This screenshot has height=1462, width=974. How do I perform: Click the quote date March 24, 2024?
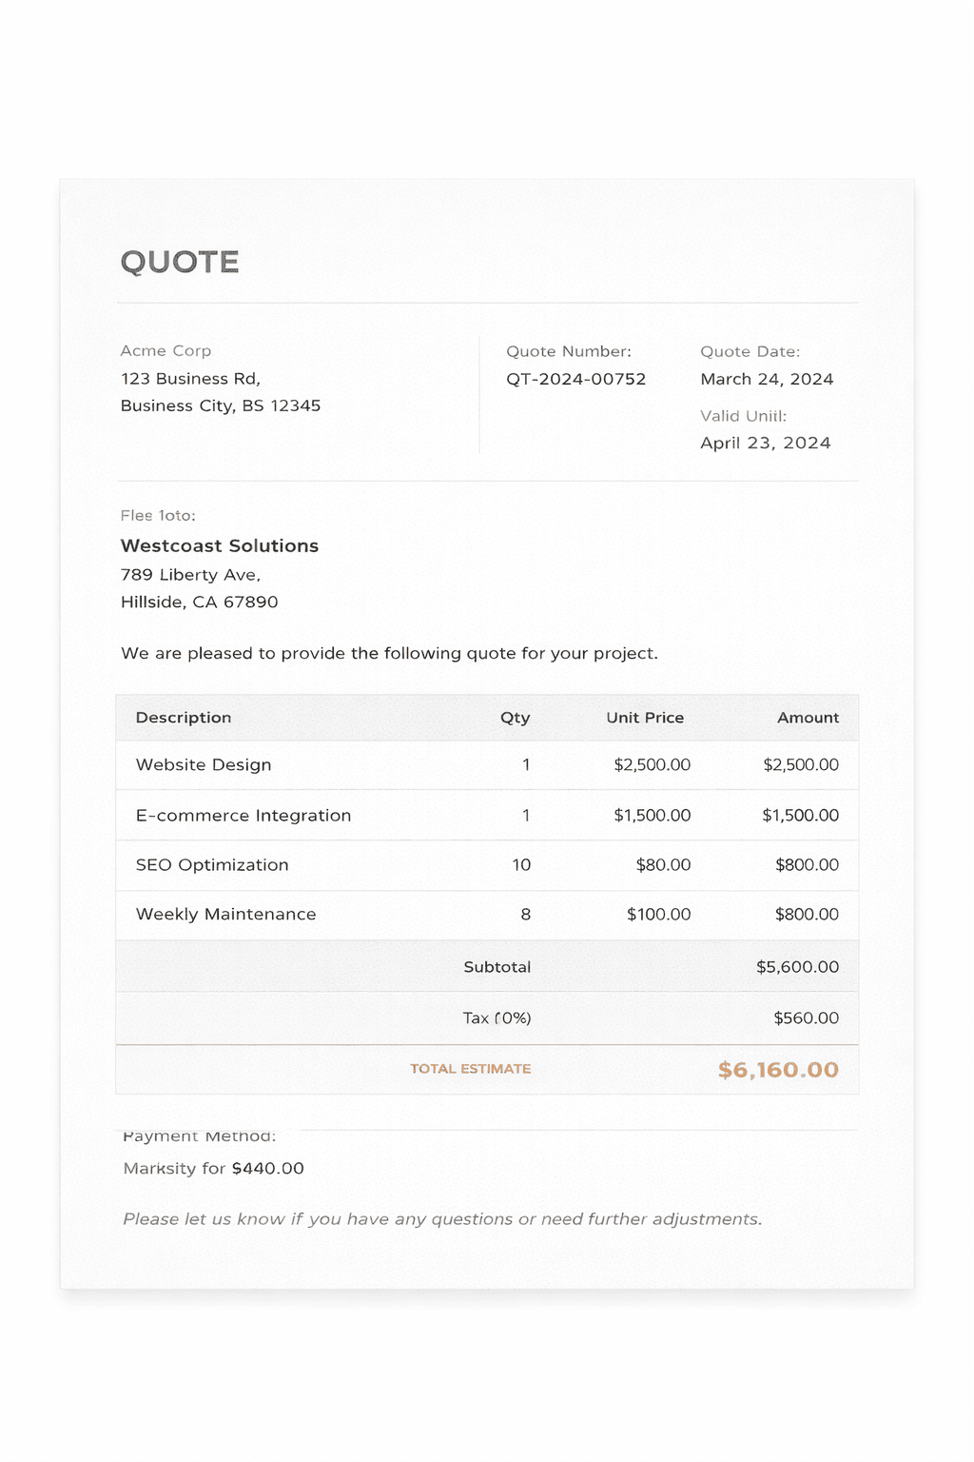click(x=767, y=379)
